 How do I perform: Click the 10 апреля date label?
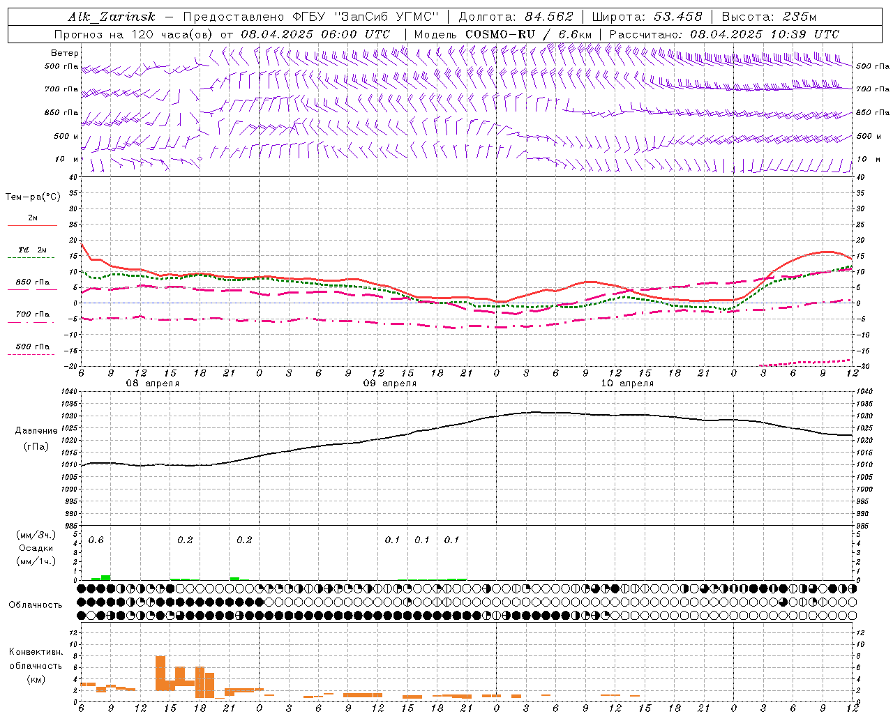[627, 383]
